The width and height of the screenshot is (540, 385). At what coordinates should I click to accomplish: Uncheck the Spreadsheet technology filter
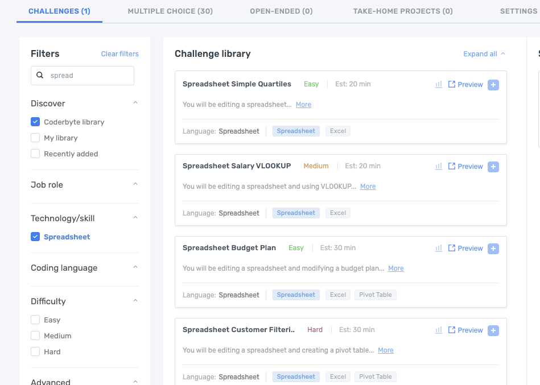point(35,237)
